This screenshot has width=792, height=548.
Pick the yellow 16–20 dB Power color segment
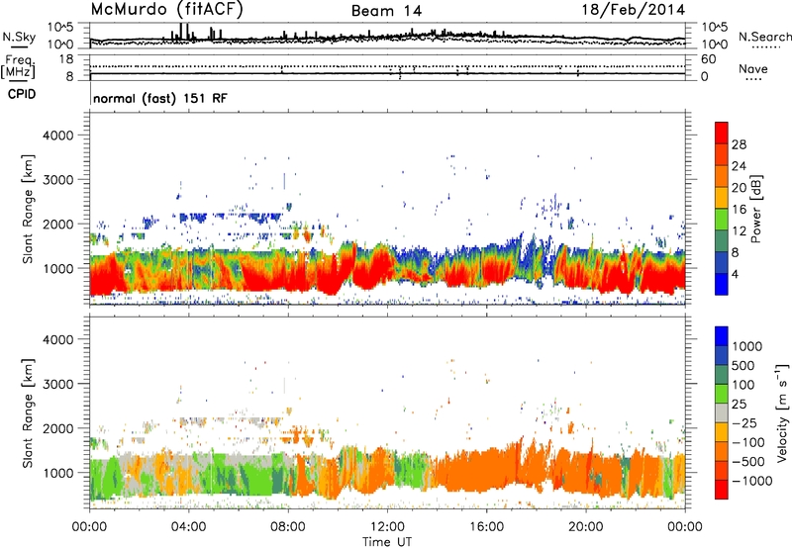722,198
